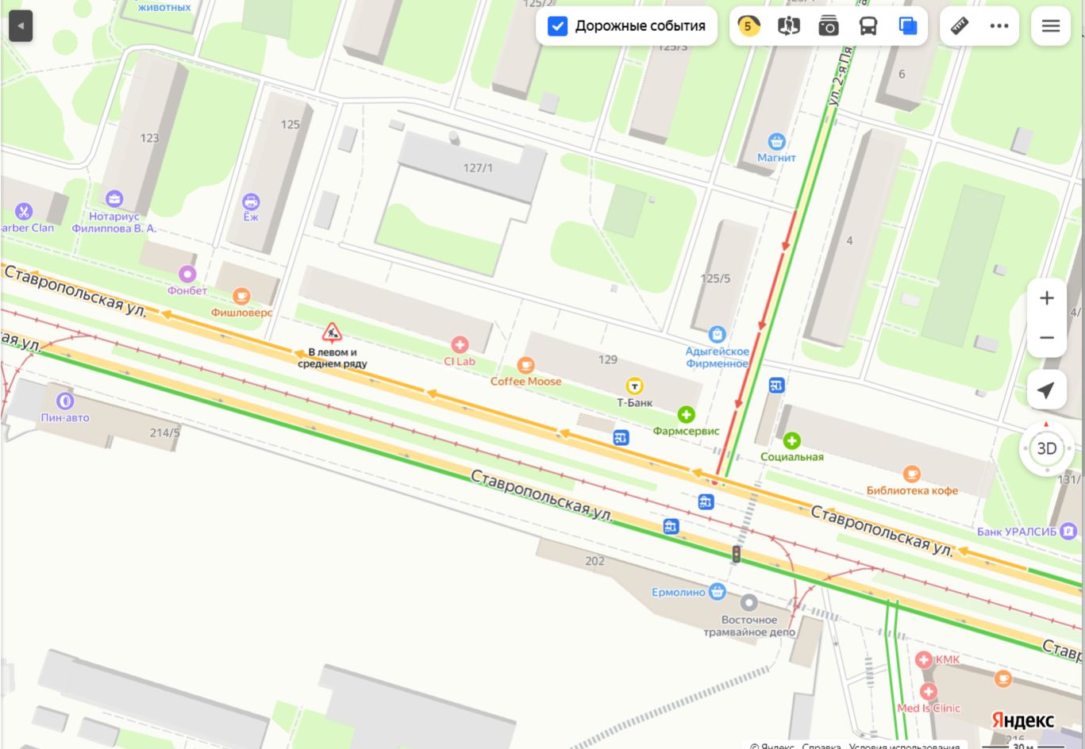Zoom out with the minus button

[1047, 337]
